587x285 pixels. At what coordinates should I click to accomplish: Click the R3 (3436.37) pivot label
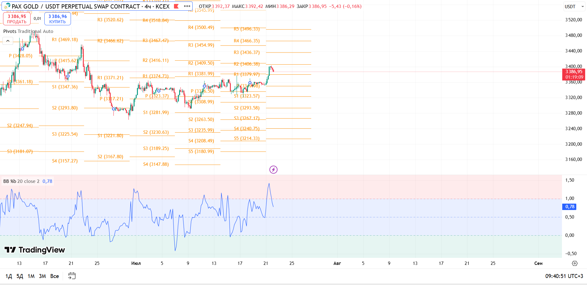pyautogui.click(x=247, y=52)
